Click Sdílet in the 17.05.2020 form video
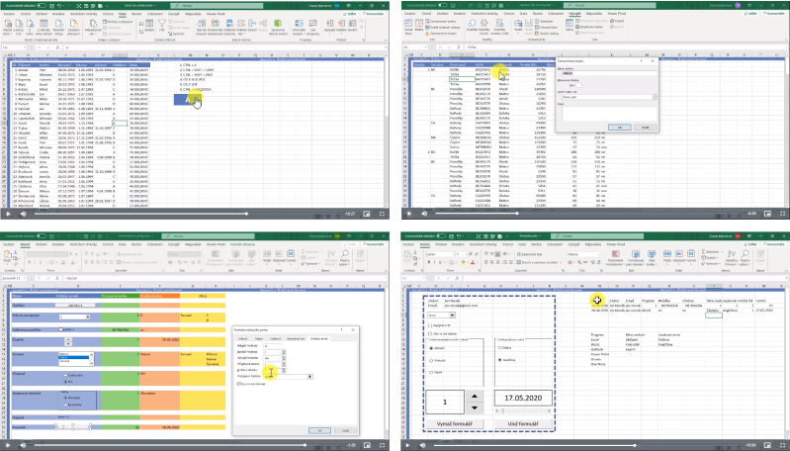790x451 pixels. pyautogui.click(x=751, y=244)
